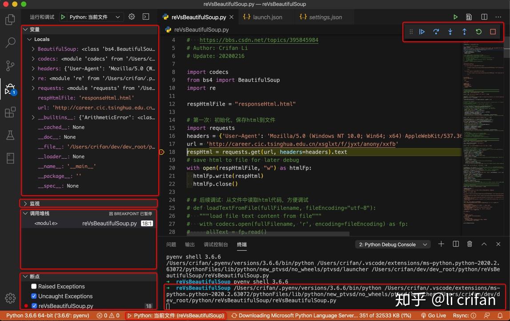510x321 pixels.
Task: Collapse the 断点 section
Action: 25,277
